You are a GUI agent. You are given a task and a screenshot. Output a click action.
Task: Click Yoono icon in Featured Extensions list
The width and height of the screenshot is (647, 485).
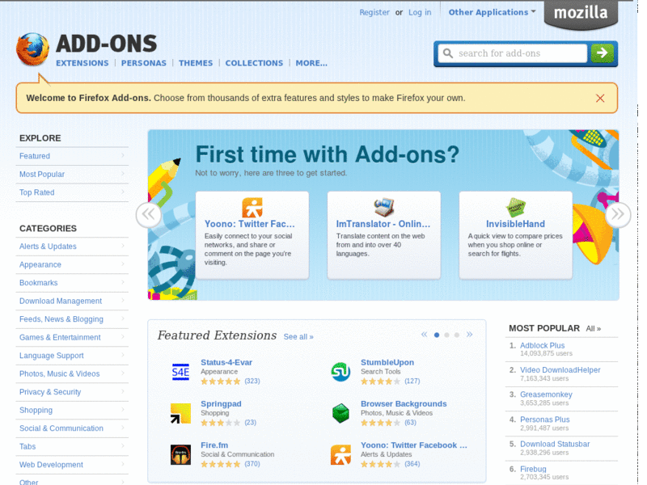pyautogui.click(x=340, y=454)
